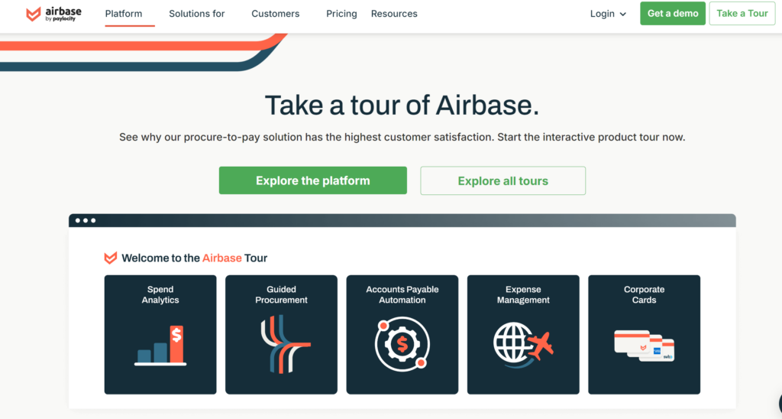Select the Explore all tours button

click(502, 180)
